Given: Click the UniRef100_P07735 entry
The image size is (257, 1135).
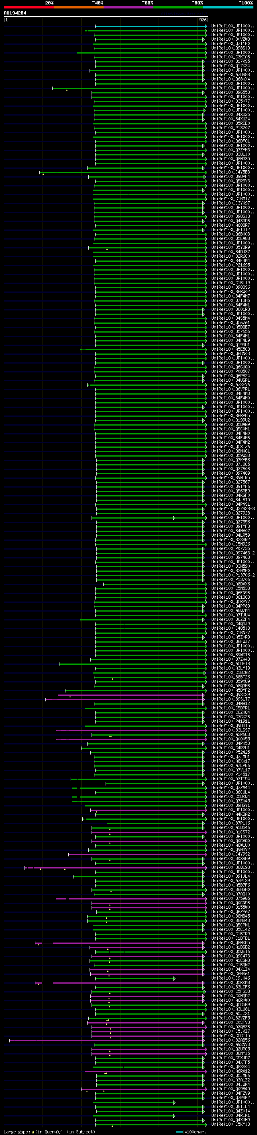Looking at the screenshot, I should (230, 548).
